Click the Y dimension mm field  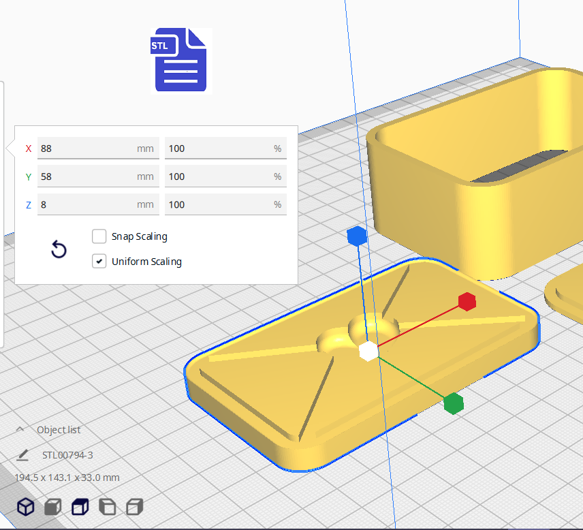coord(97,176)
